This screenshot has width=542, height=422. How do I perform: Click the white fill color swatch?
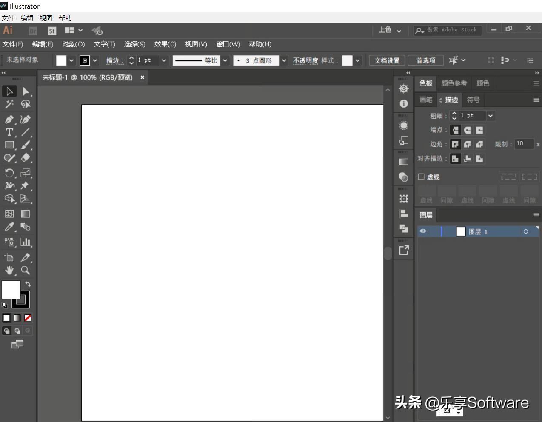pos(61,60)
